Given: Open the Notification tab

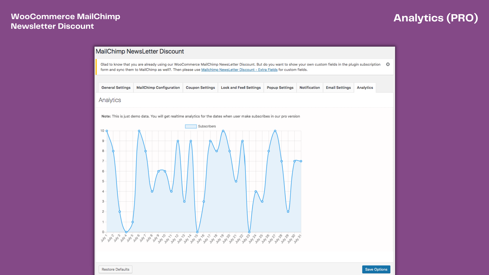Looking at the screenshot, I should click(310, 88).
